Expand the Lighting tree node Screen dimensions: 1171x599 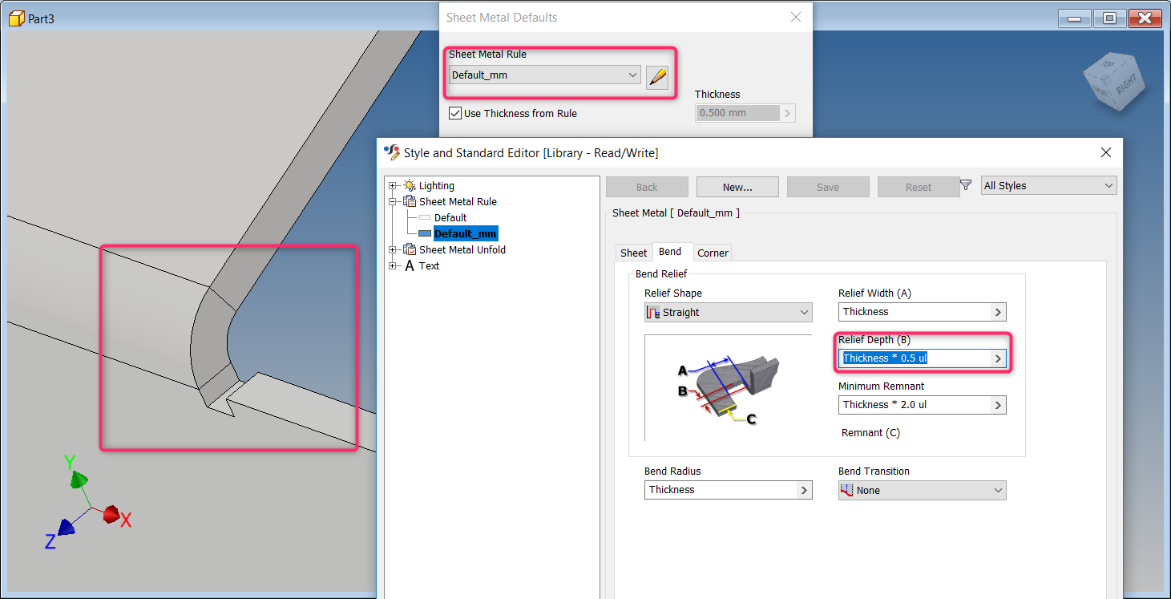[394, 185]
